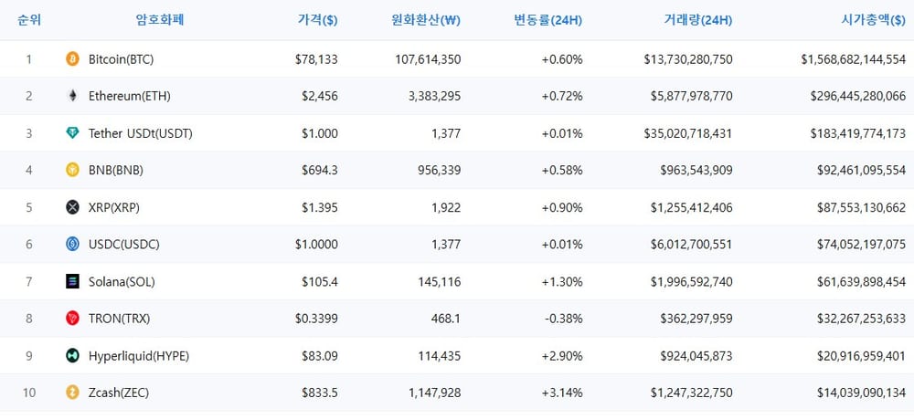The image size is (914, 419).
Task: Open the TRON(TRX) name link
Action: tap(120, 319)
